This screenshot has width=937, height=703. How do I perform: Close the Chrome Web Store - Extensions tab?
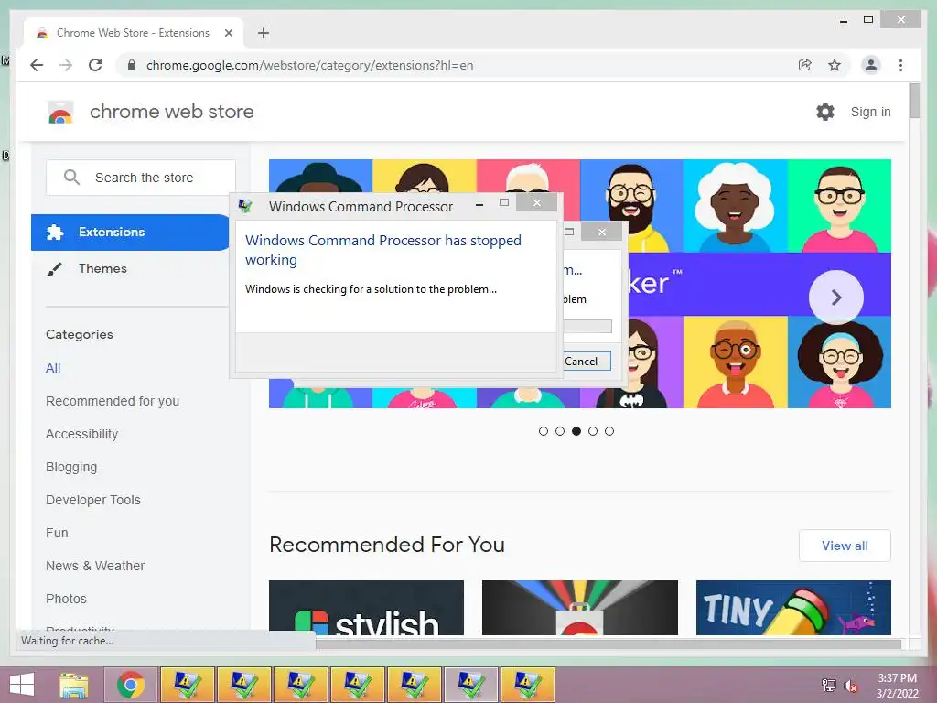point(228,33)
